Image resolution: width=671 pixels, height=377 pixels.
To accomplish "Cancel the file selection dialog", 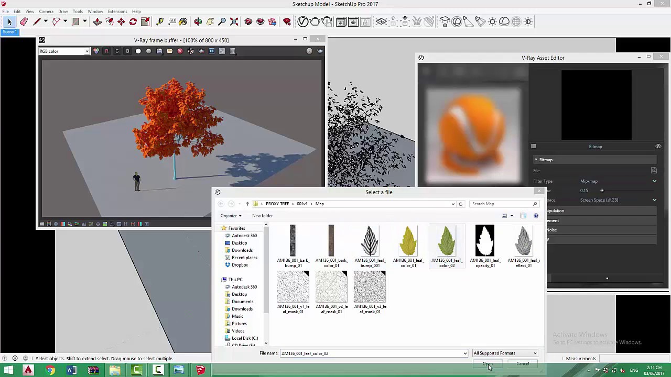I will click(523, 364).
